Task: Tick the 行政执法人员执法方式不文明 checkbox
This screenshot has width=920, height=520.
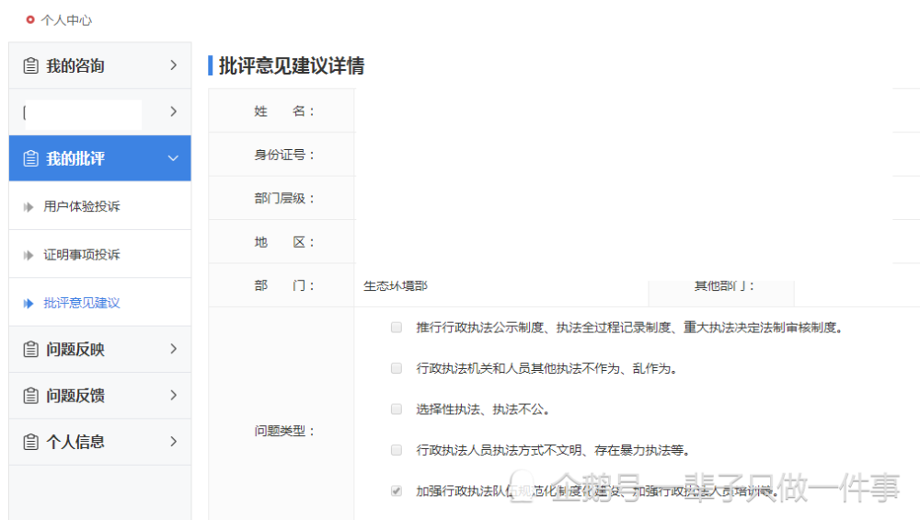Action: point(397,450)
